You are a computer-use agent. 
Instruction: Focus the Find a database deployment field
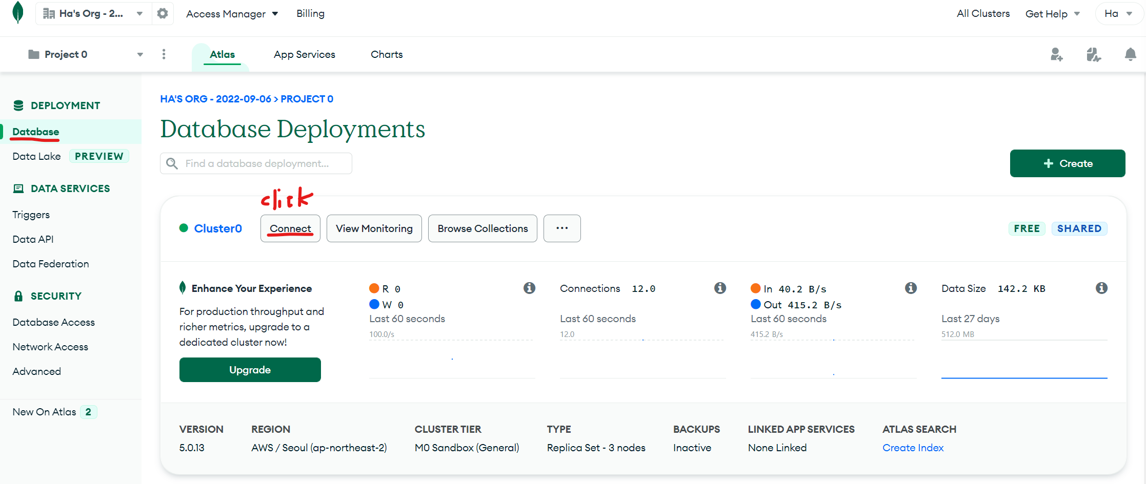[x=256, y=163]
